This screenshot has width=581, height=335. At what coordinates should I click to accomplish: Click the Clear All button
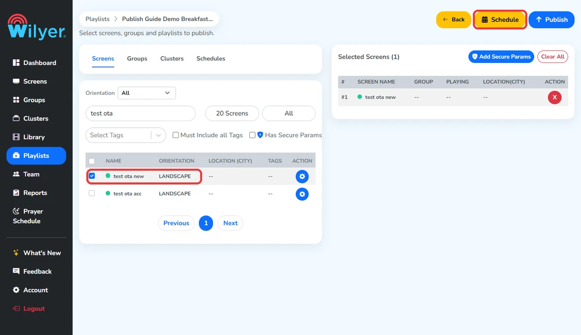pyautogui.click(x=552, y=57)
